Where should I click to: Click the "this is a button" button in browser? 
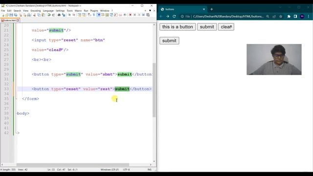point(178,27)
